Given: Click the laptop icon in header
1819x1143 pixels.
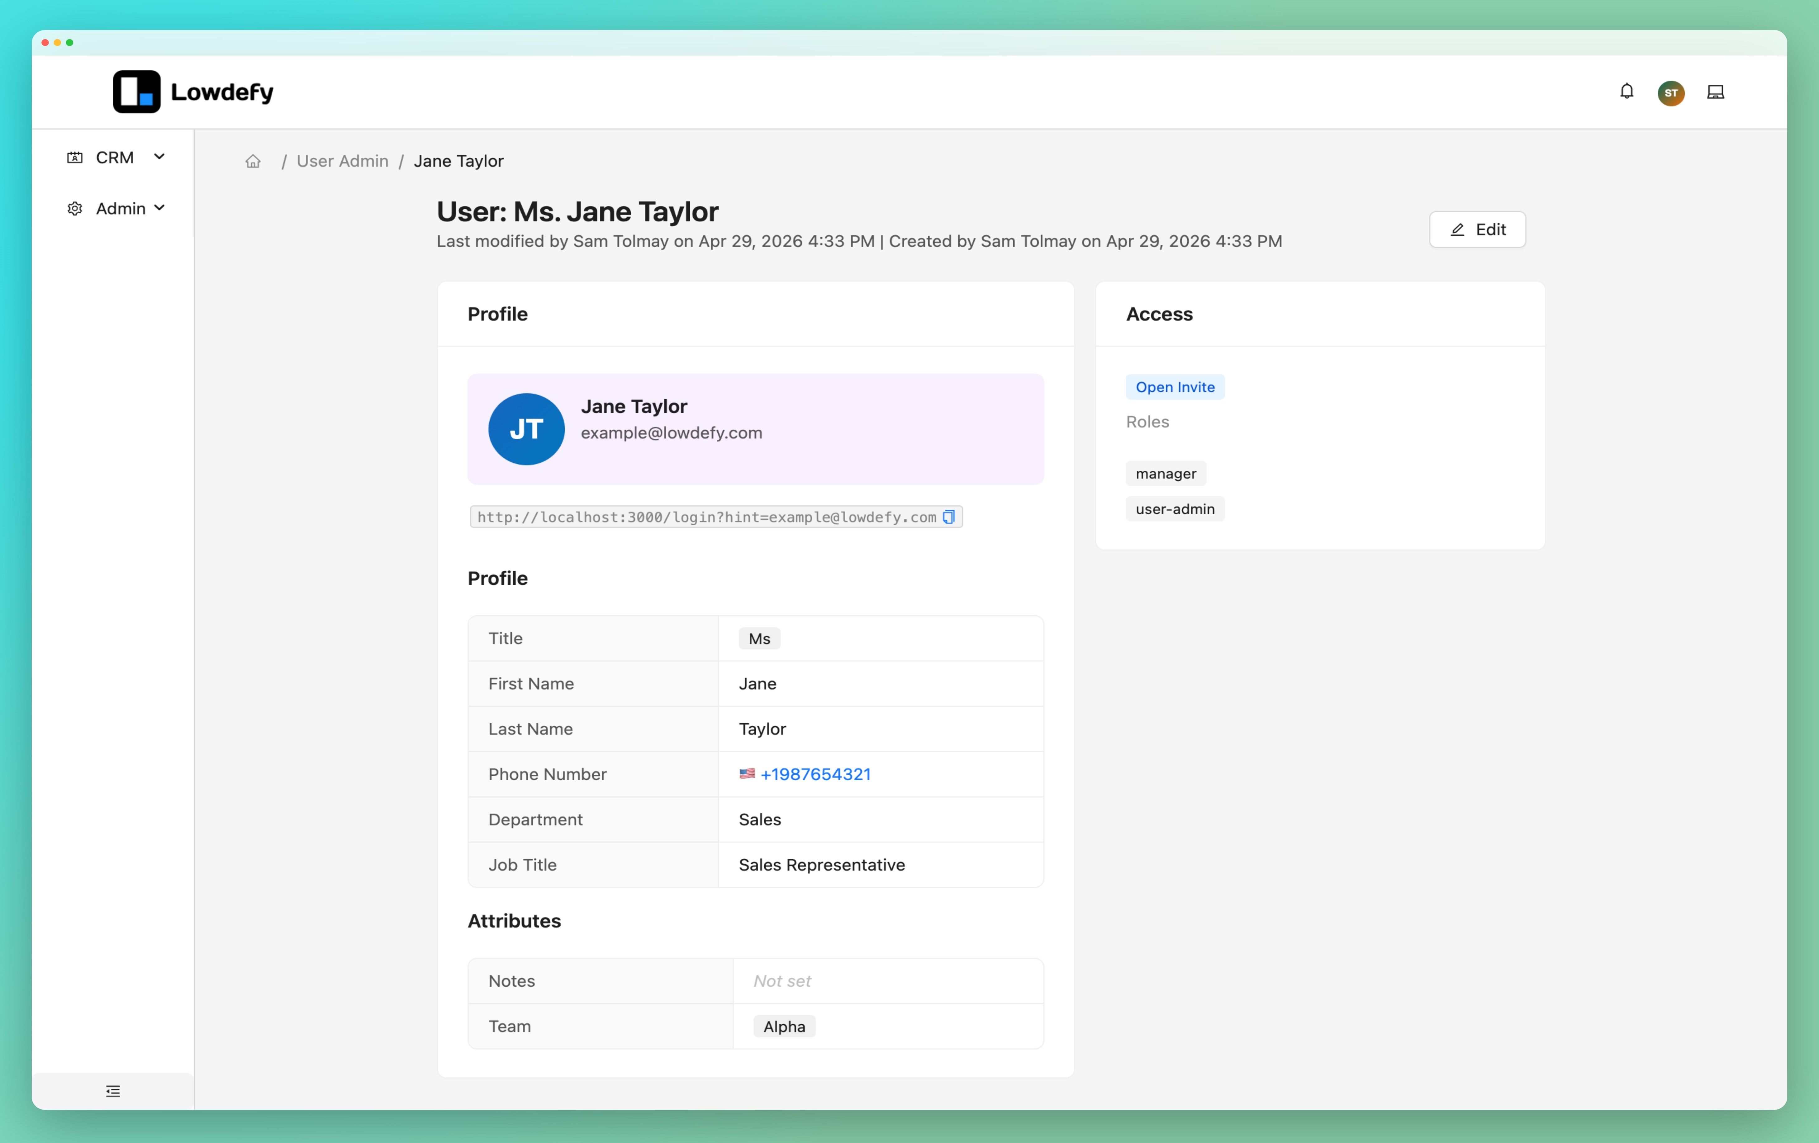Looking at the screenshot, I should (x=1716, y=92).
